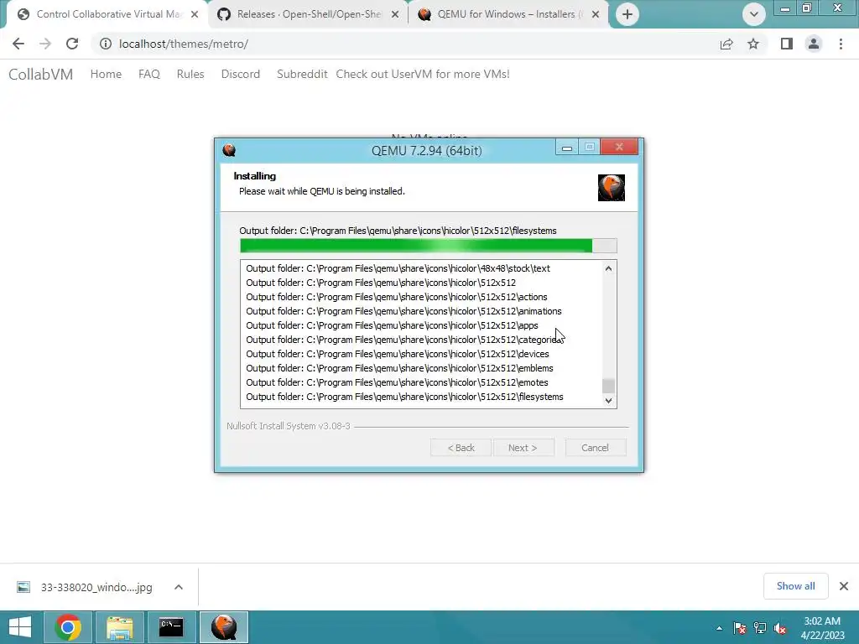859x644 pixels.
Task: Open the FAQ page link
Action: (x=149, y=74)
